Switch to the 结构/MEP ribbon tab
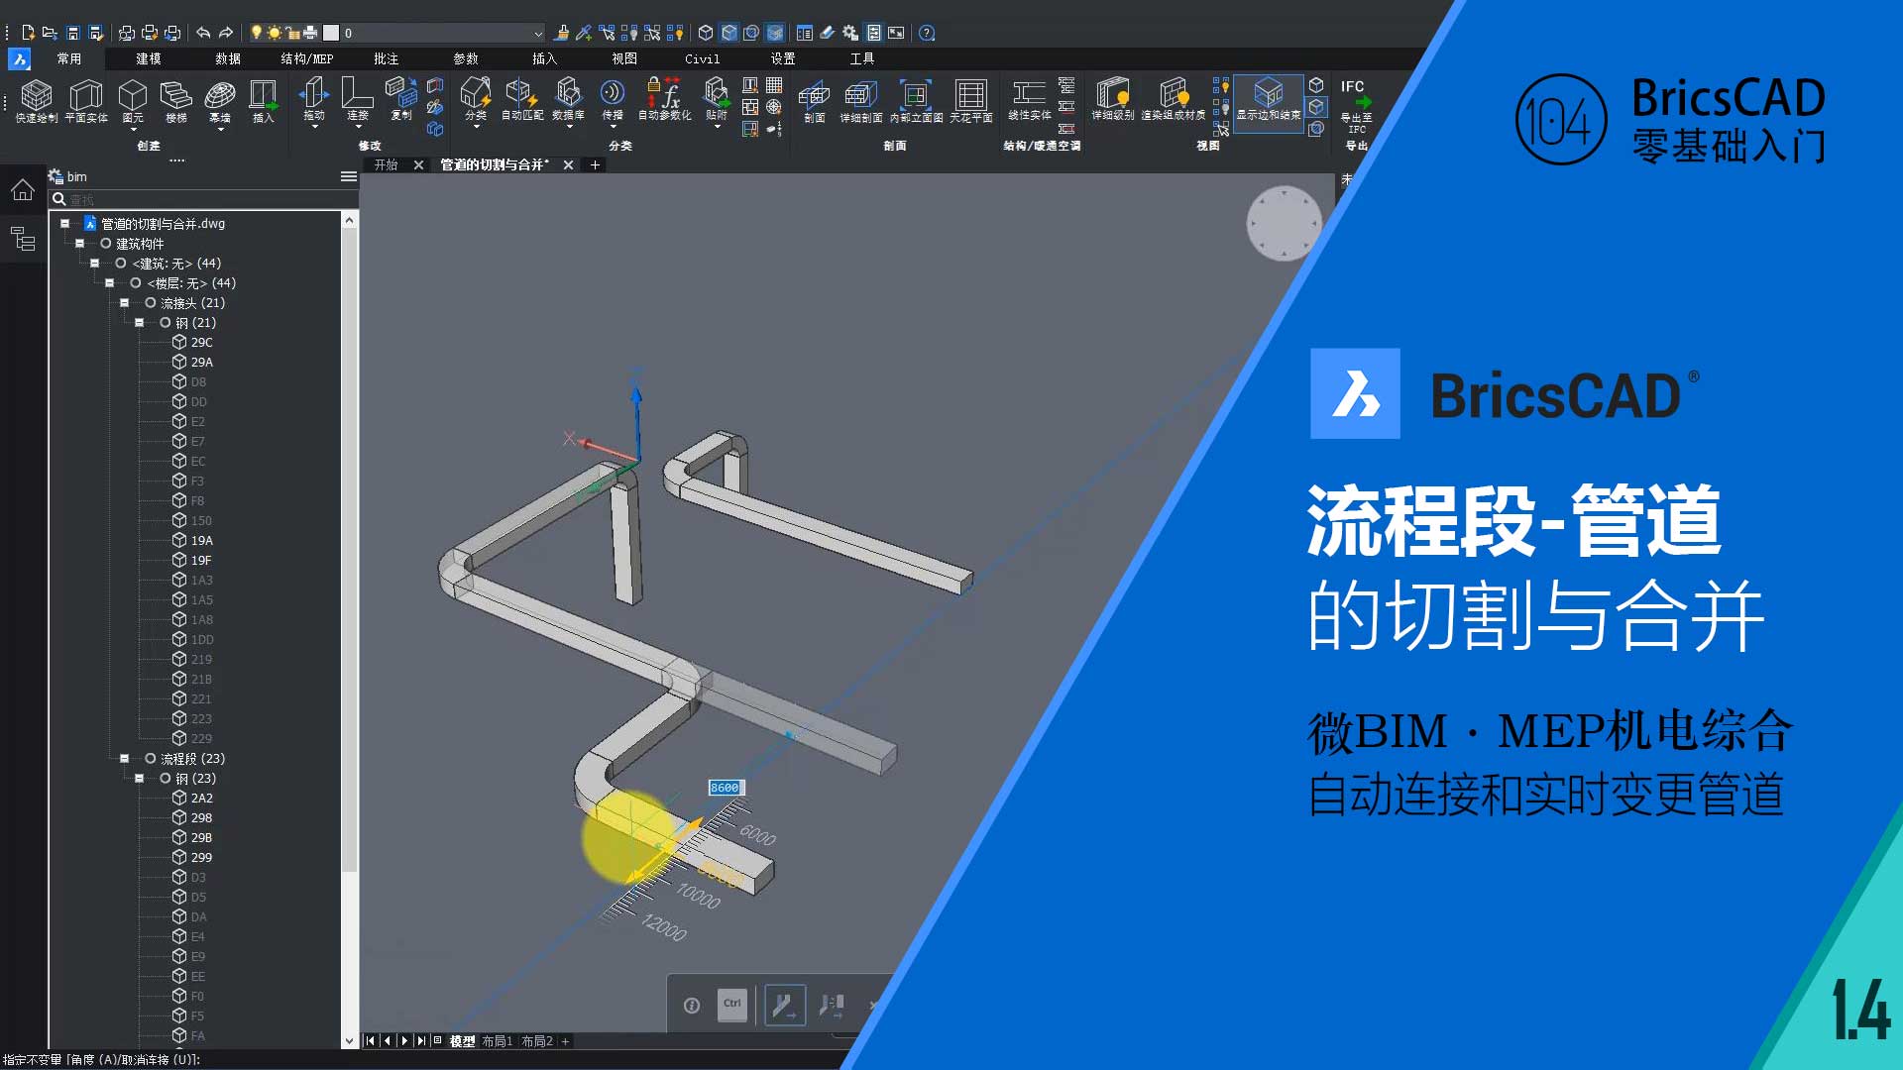This screenshot has width=1903, height=1070. 306,59
